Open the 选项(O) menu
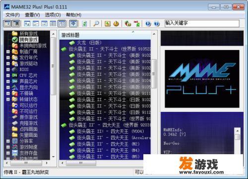 pos(53,15)
